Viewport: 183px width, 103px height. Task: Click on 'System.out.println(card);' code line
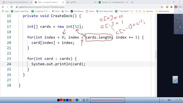click(x=58, y=64)
